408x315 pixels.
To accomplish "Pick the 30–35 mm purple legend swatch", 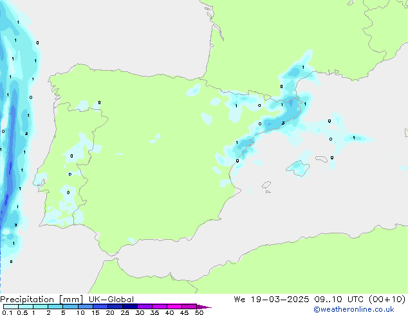I will pyautogui.click(x=144, y=307).
